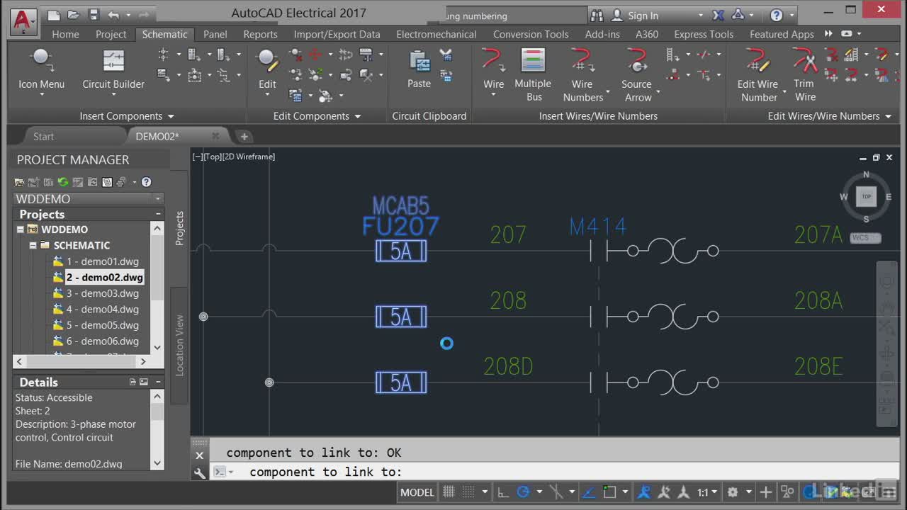Expand the Edit Components panel
The height and width of the screenshot is (510, 907).
coord(317,116)
